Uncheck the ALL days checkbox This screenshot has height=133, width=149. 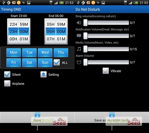57,62
